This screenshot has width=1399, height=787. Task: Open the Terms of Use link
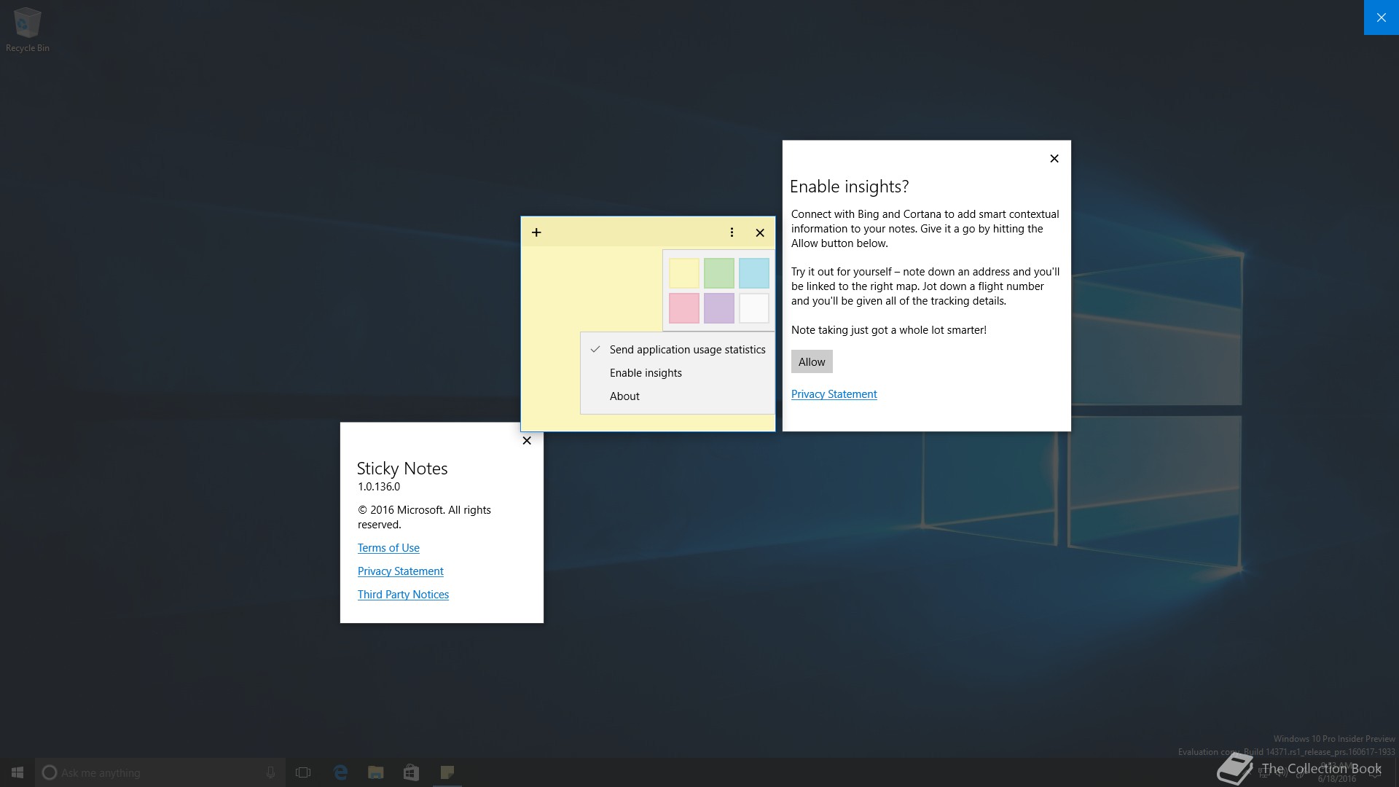coord(388,548)
